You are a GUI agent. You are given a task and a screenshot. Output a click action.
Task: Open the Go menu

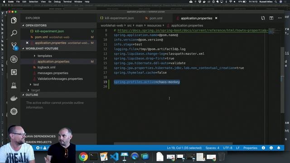50,2
